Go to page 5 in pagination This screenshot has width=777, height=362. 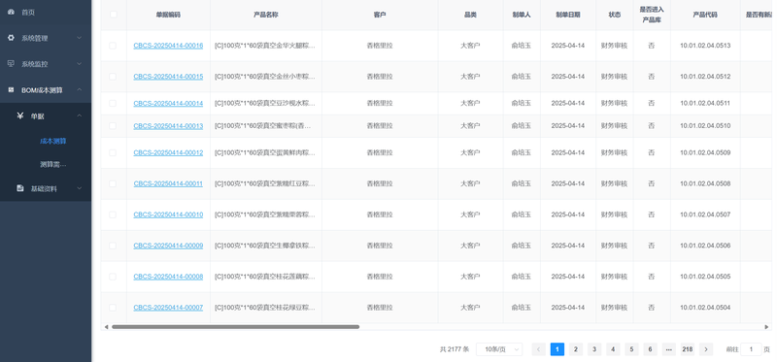(631, 349)
